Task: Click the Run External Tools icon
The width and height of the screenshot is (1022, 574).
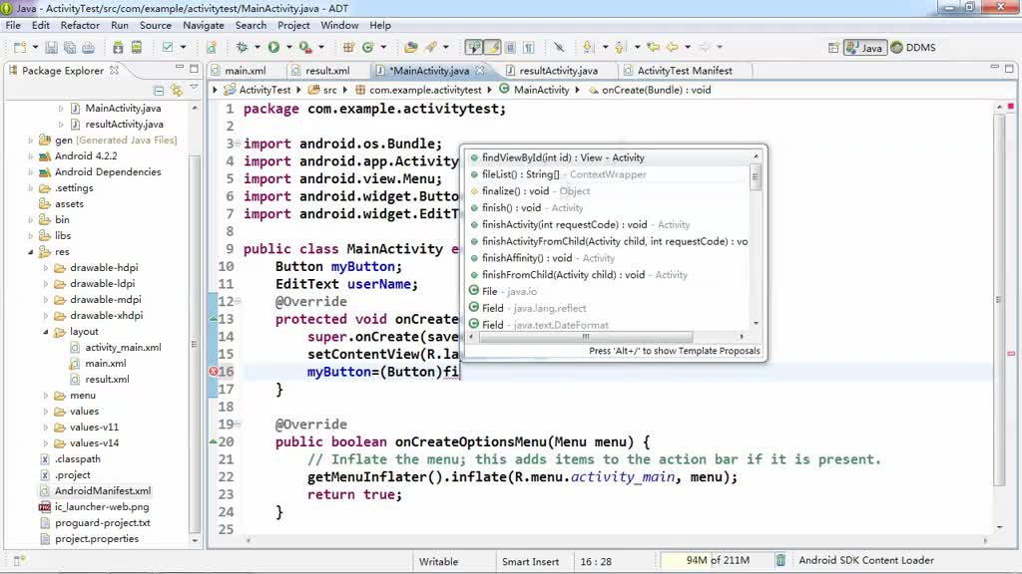Action: point(305,48)
